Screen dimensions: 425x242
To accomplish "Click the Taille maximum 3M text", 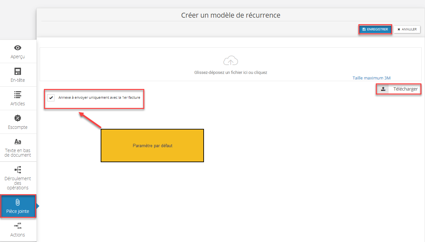I will (x=371, y=78).
